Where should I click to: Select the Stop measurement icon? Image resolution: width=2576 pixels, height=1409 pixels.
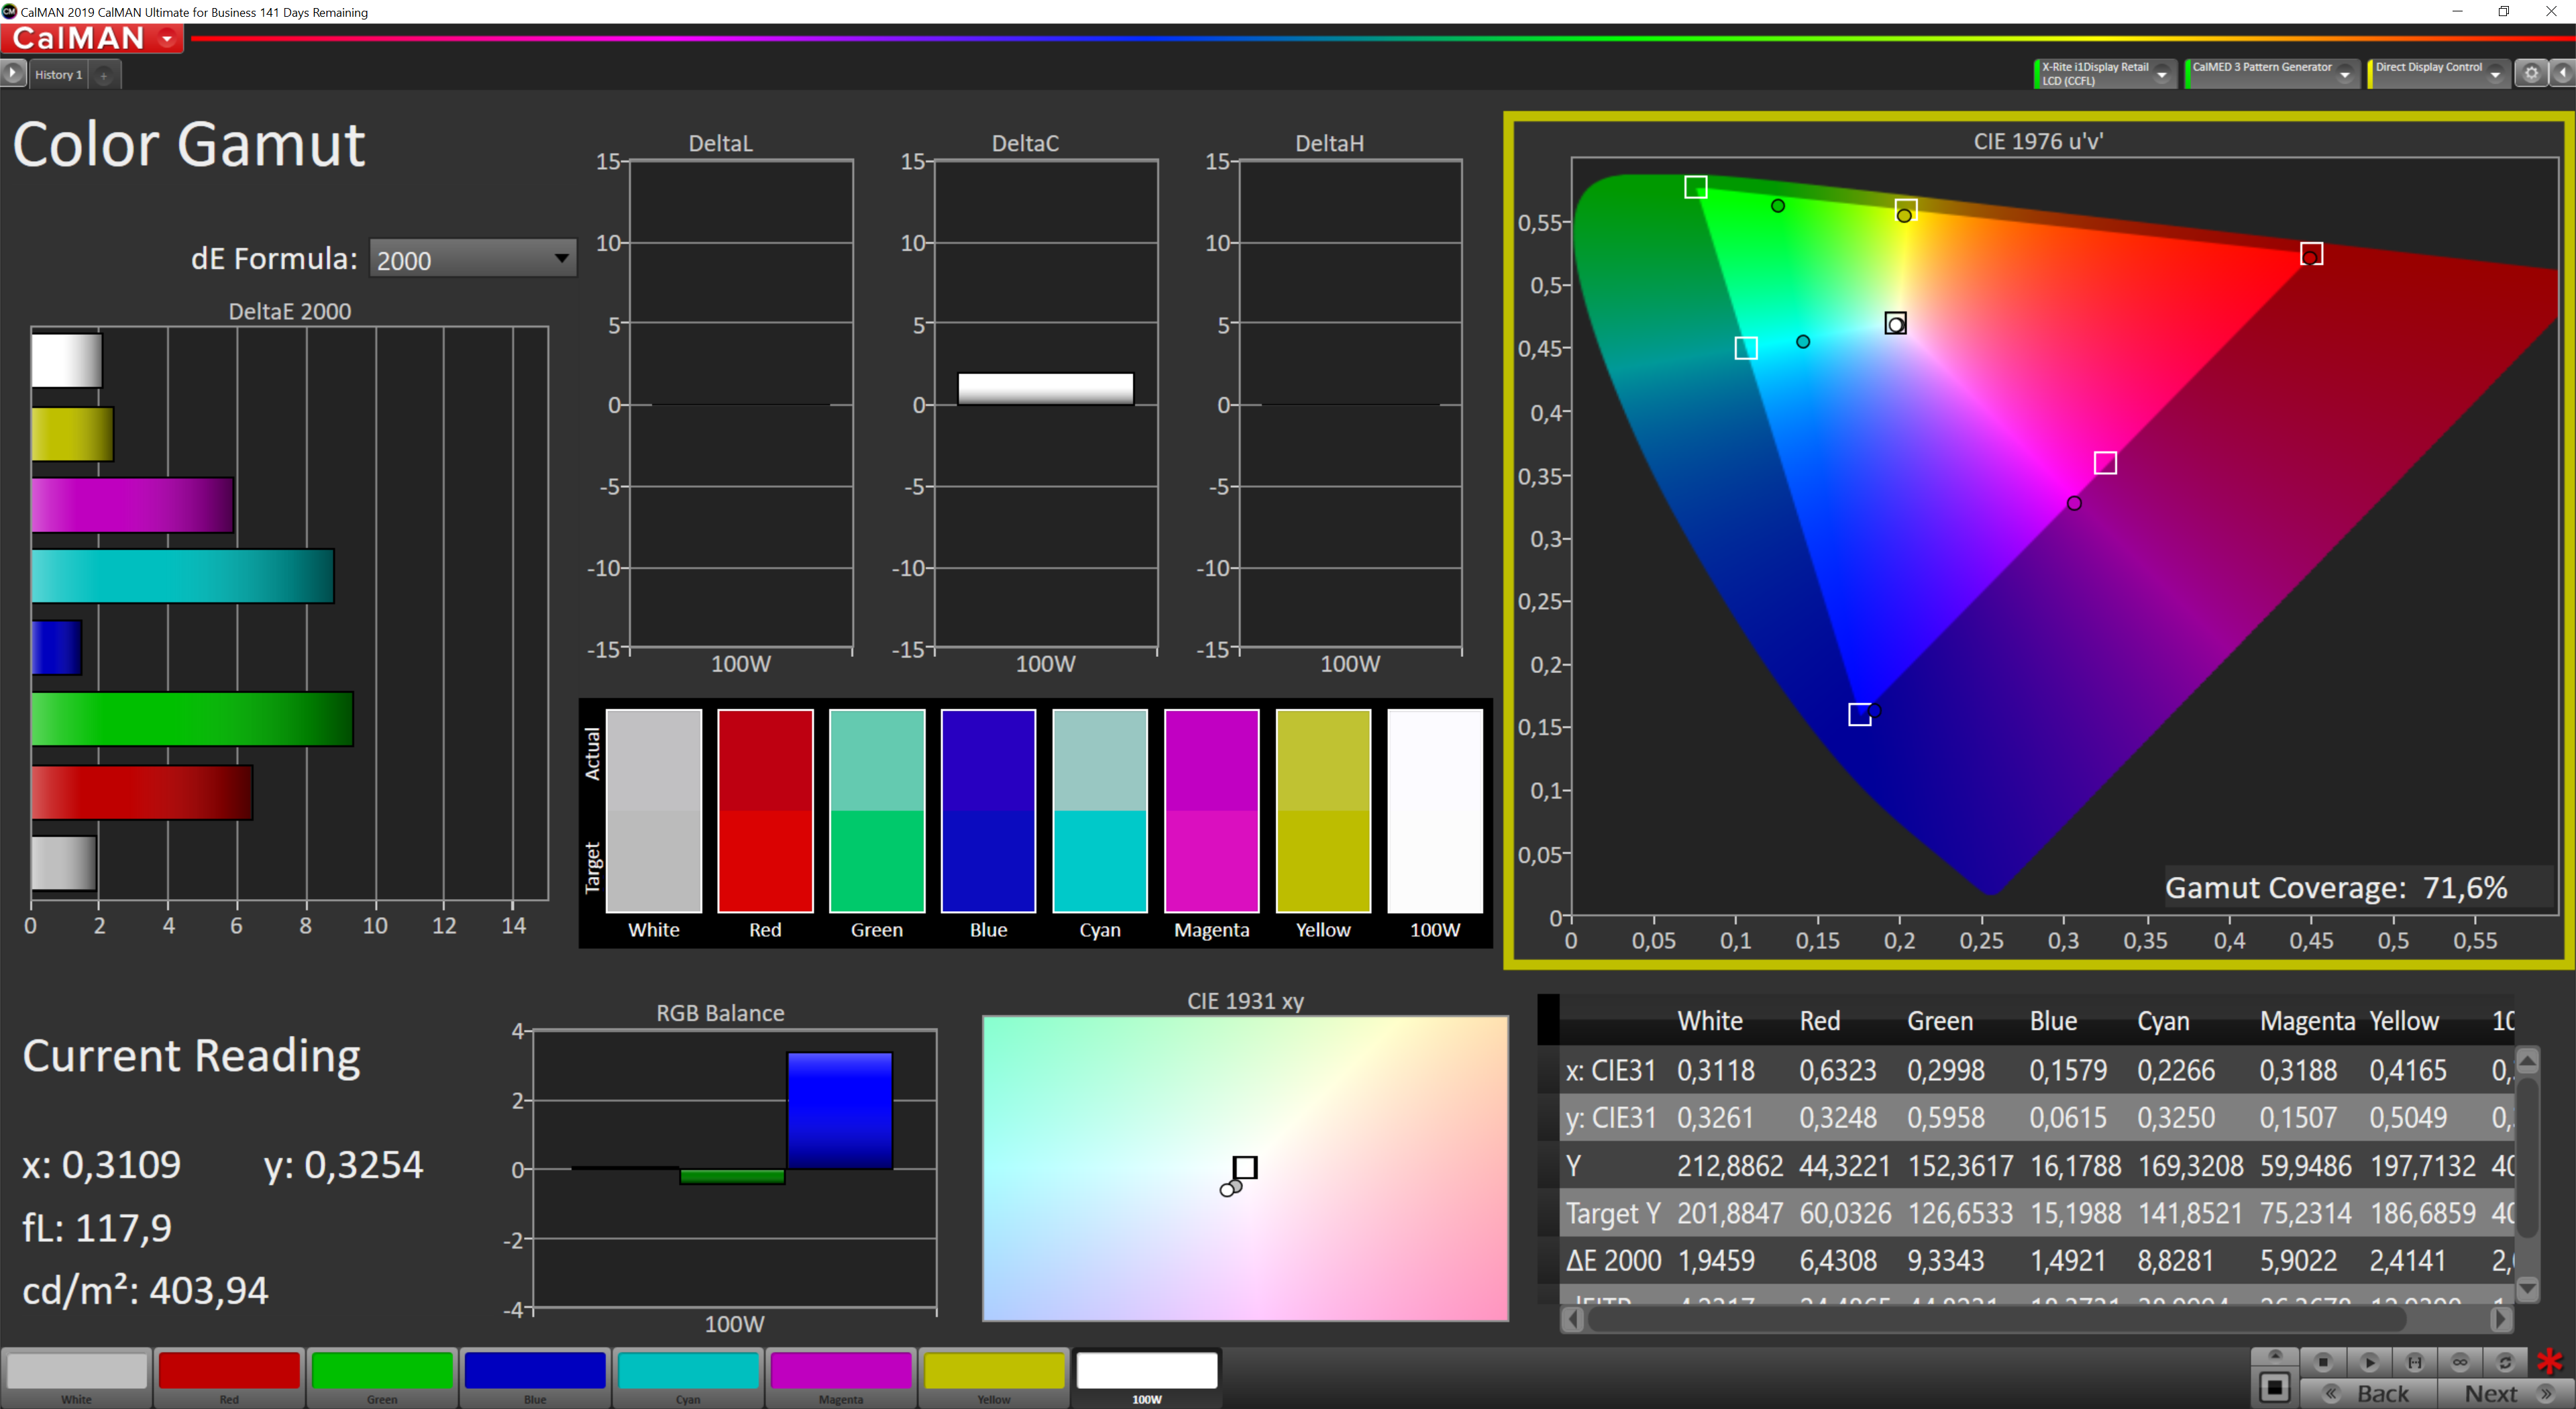coord(2322,1363)
